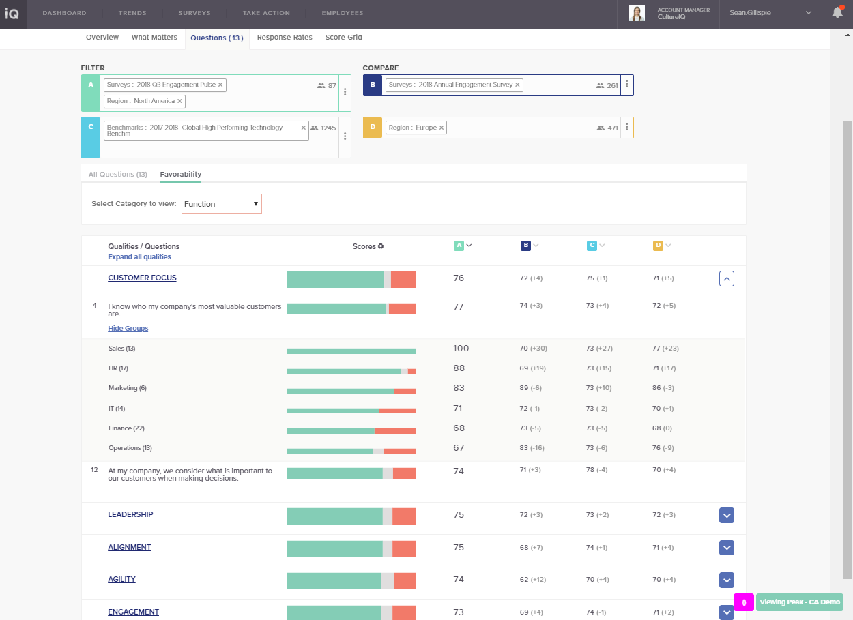Click the iQ logo icon
Image resolution: width=853 pixels, height=620 pixels.
tap(12, 13)
